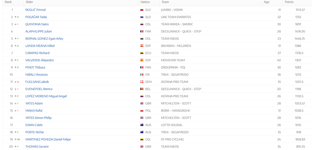The width and height of the screenshot is (312, 150).
Task: Open VALVERDE Alejandro's rider link
Action: coord(39,60)
